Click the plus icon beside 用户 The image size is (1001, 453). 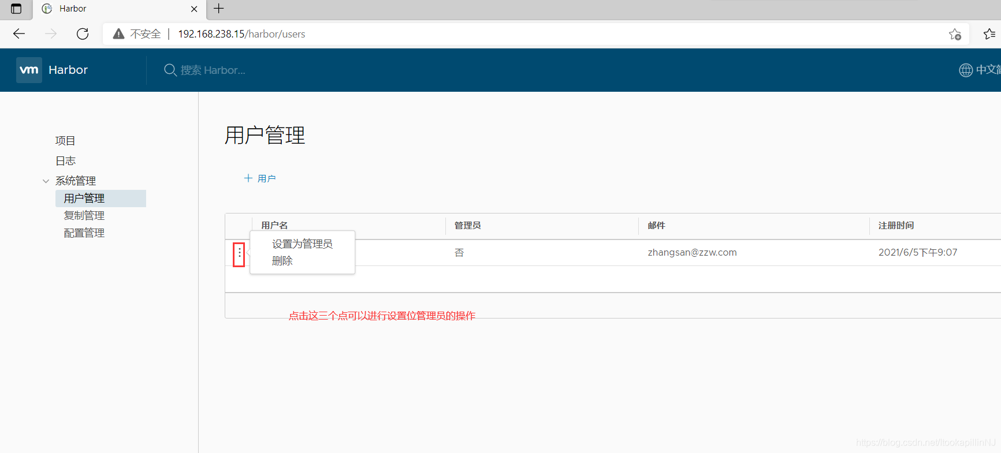248,178
